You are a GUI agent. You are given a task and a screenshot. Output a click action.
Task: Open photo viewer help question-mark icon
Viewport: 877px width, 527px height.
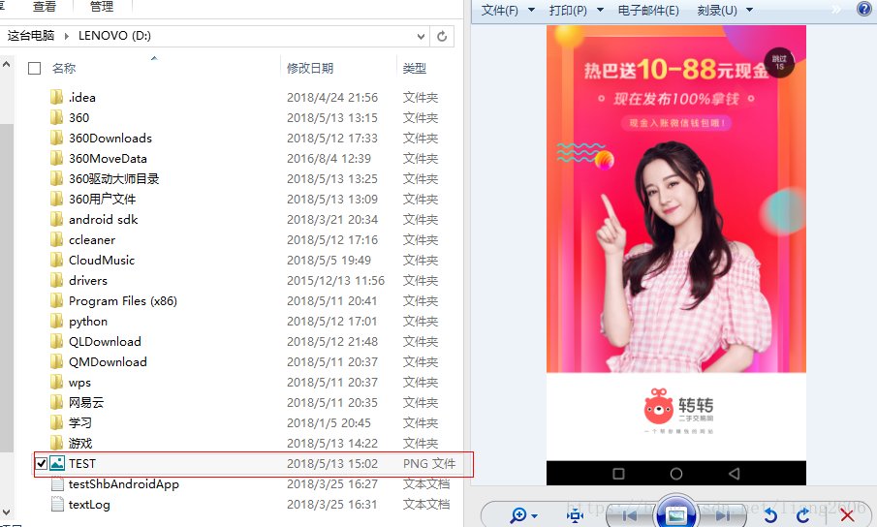(x=863, y=9)
